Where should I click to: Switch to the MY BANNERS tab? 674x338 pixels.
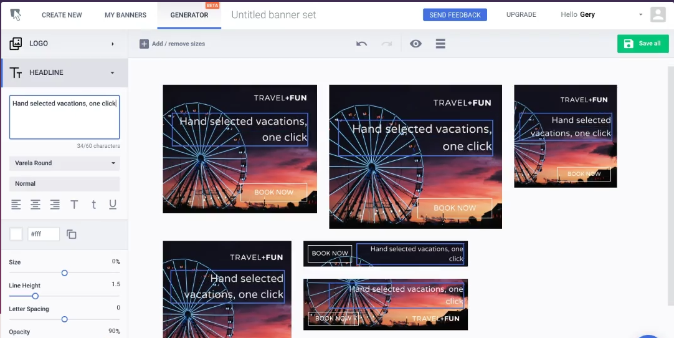click(x=125, y=15)
